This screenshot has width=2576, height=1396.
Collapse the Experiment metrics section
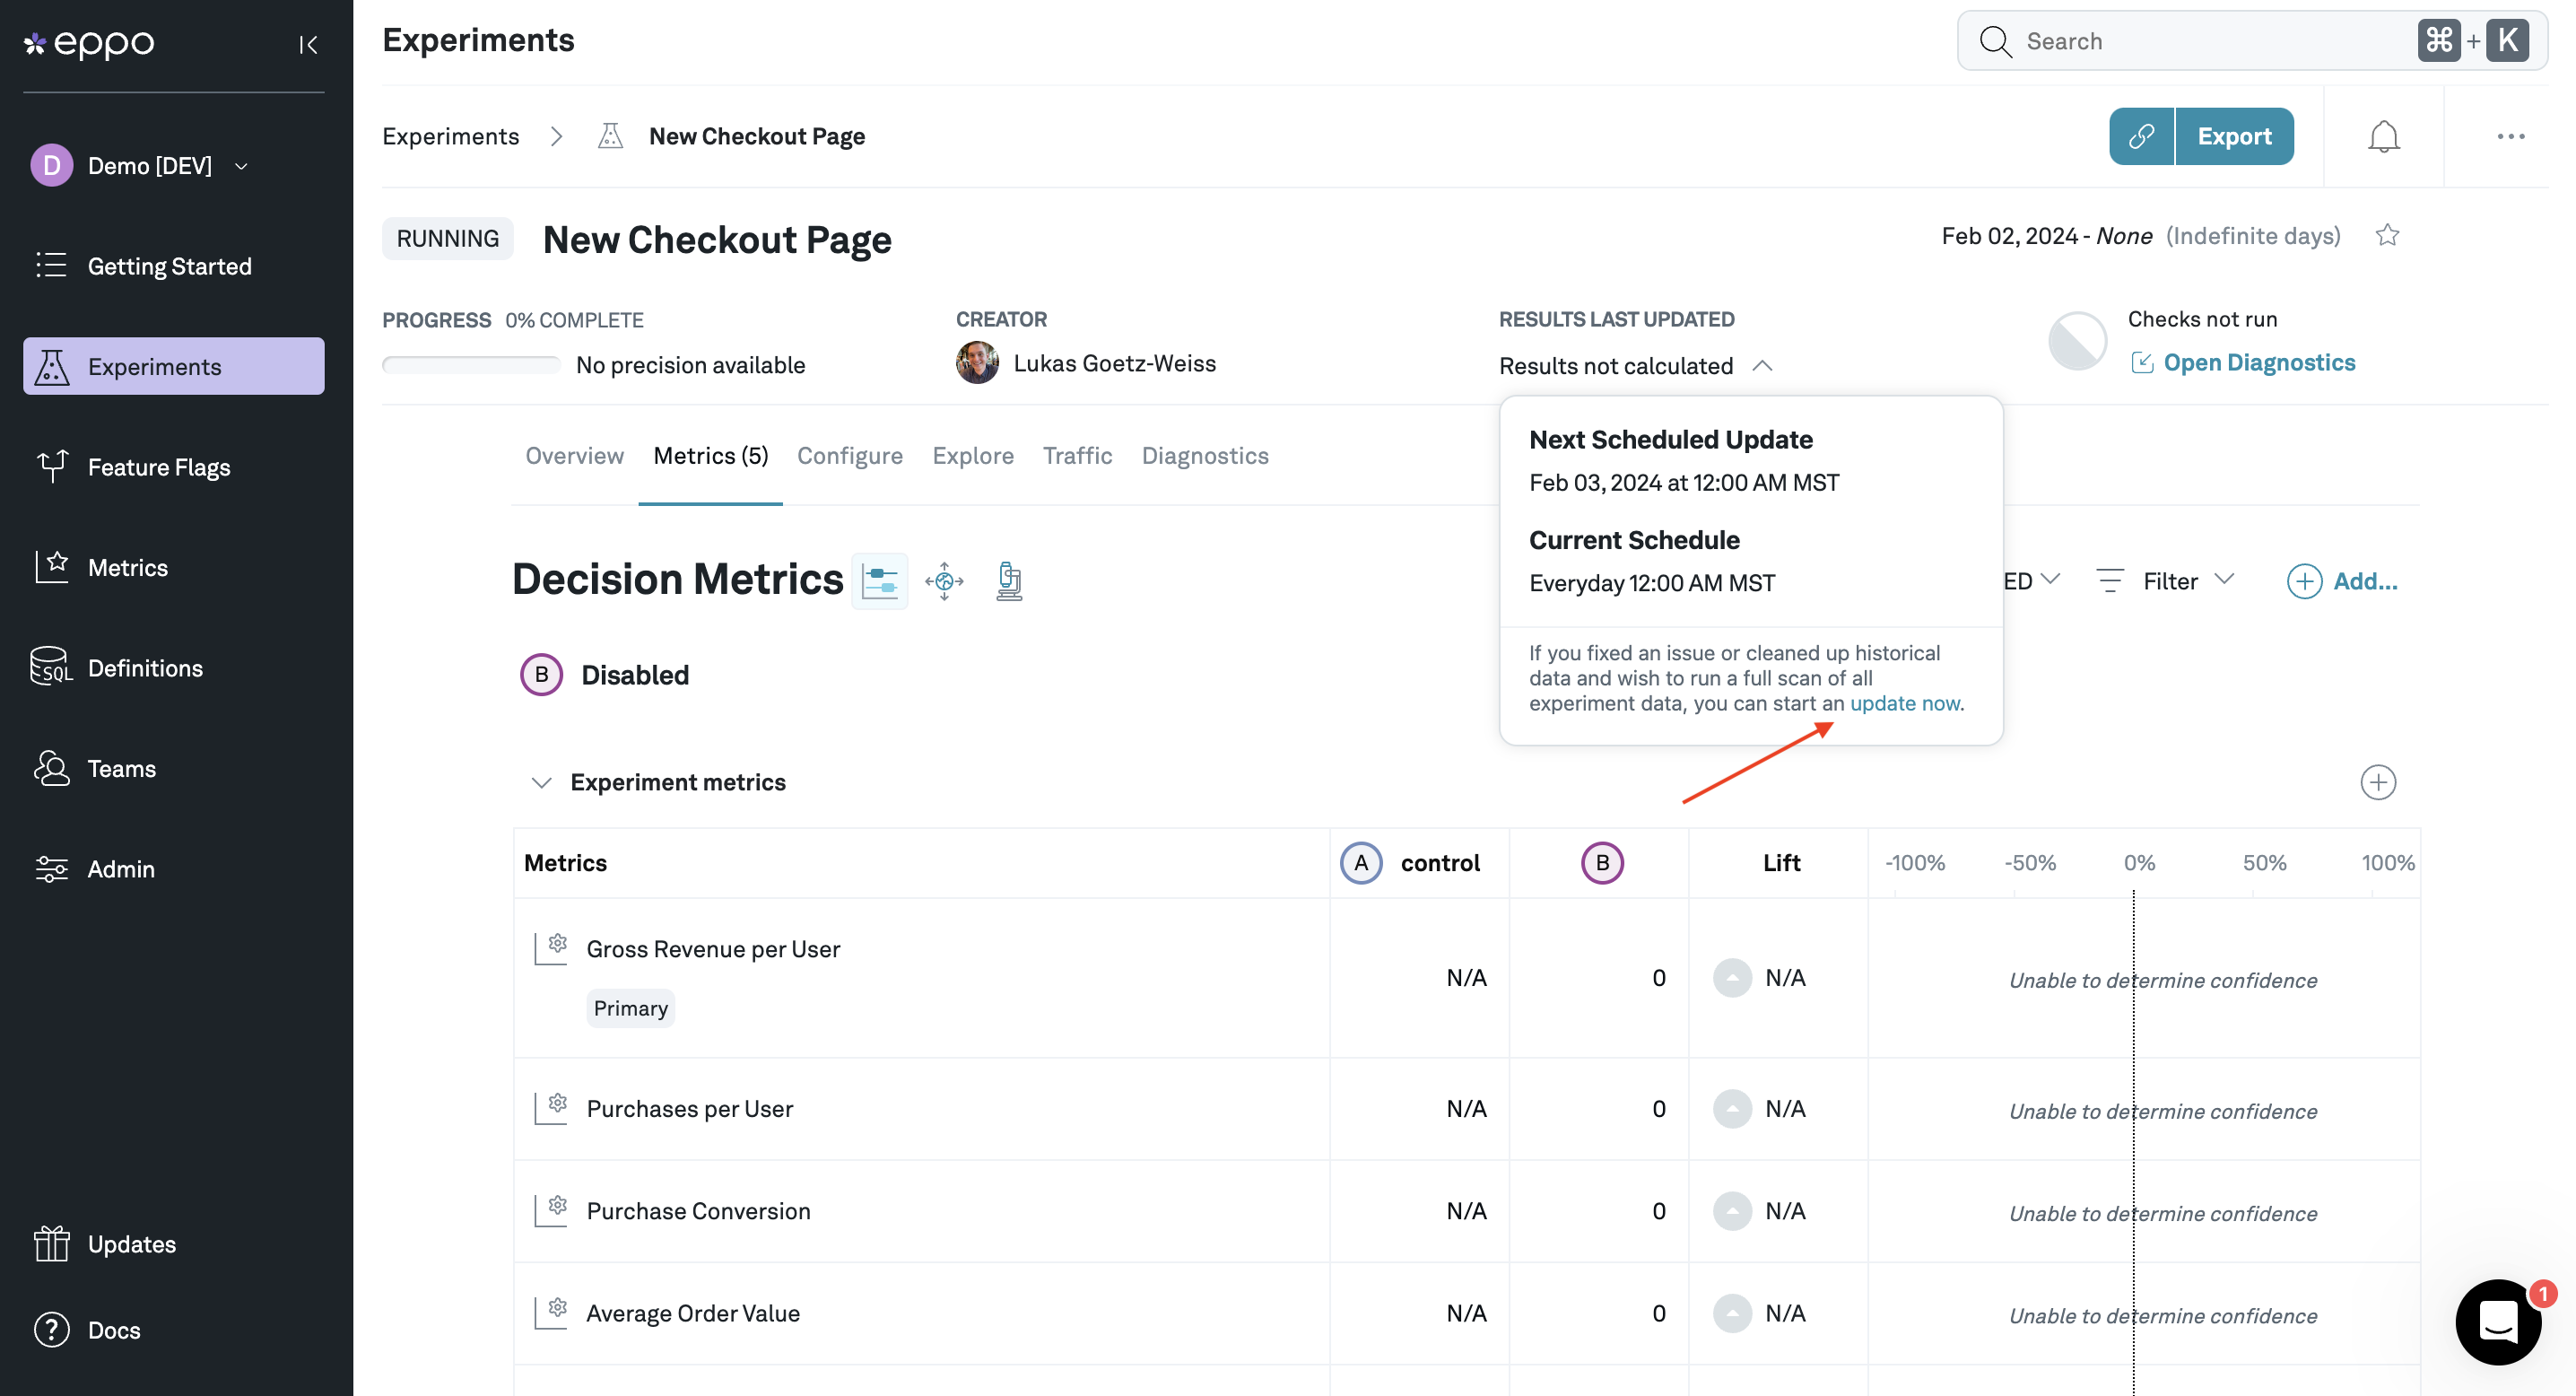[541, 782]
